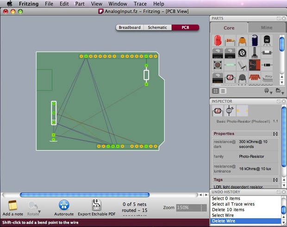Click the Parts bin scroll down arrow
Image resolution: width=287 pixels, height=227 pixels.
click(282, 82)
